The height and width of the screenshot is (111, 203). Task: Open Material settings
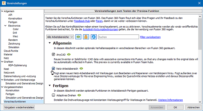point(8,54)
